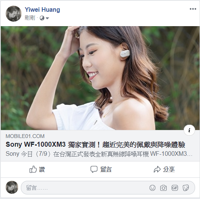Click the share arrow icon

(157, 169)
